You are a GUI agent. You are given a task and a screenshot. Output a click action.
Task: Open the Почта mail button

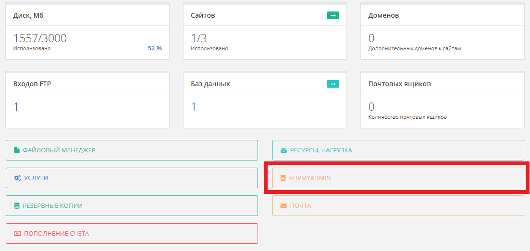[398, 205]
